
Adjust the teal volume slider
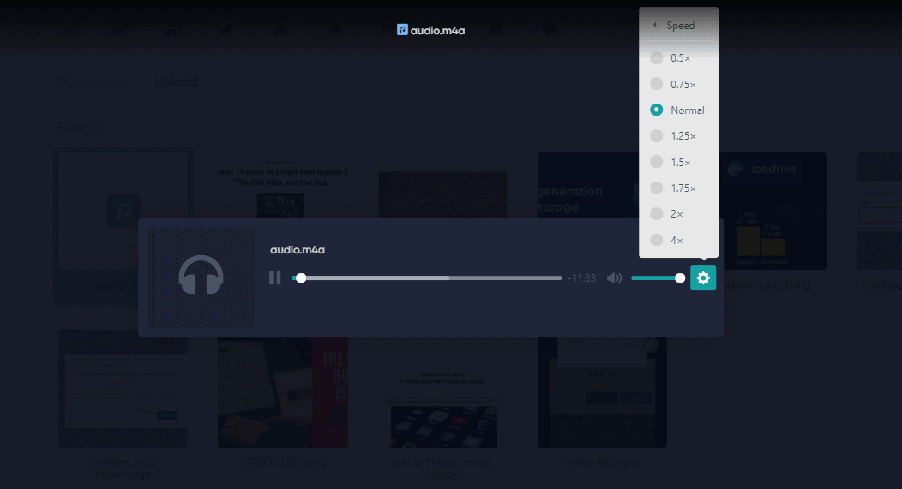658,278
